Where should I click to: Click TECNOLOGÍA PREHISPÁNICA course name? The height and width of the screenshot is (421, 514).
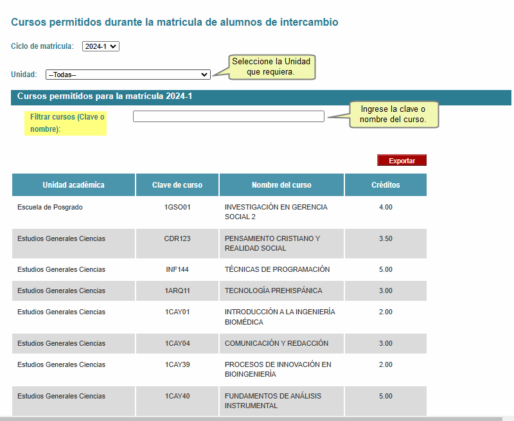pyautogui.click(x=274, y=291)
